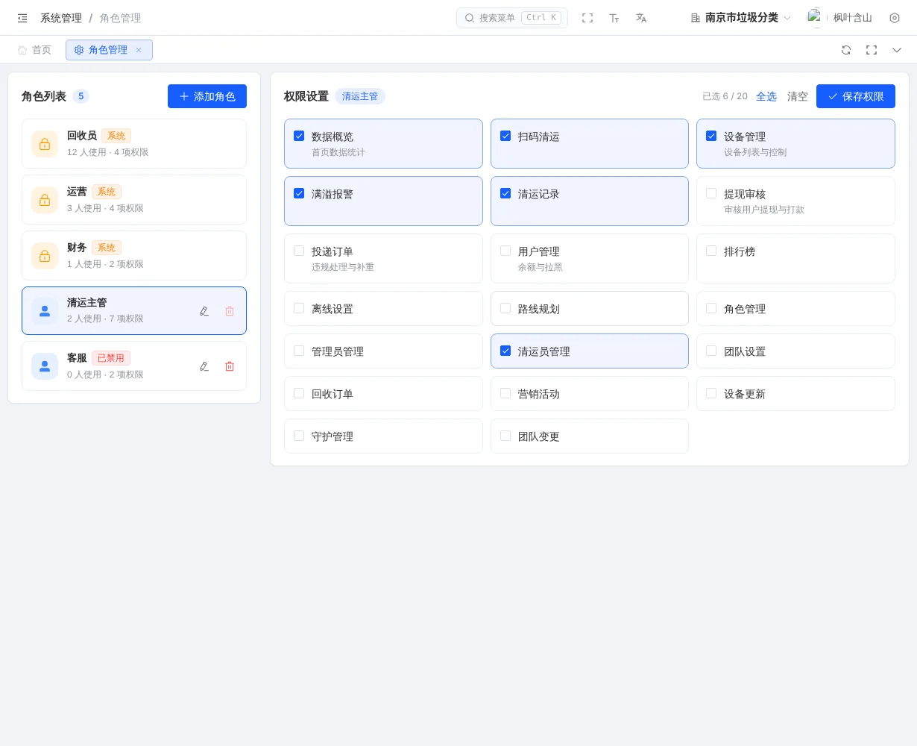
Task: Uncheck the 设备管理 permission
Action: [x=711, y=136]
